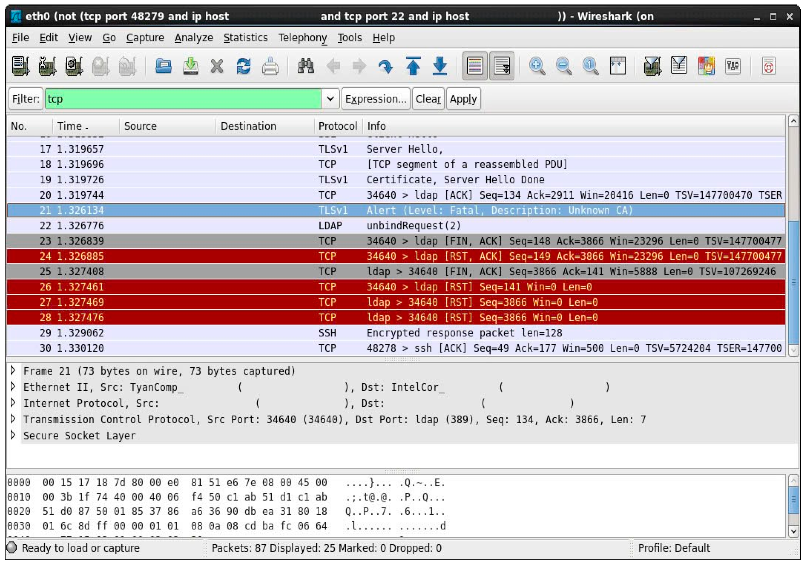
Task: Click inside the tcp filter field
Action: pyautogui.click(x=183, y=99)
